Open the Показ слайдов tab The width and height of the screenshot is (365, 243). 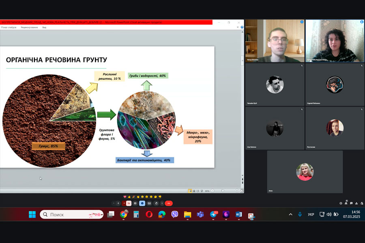pyautogui.click(x=9, y=28)
